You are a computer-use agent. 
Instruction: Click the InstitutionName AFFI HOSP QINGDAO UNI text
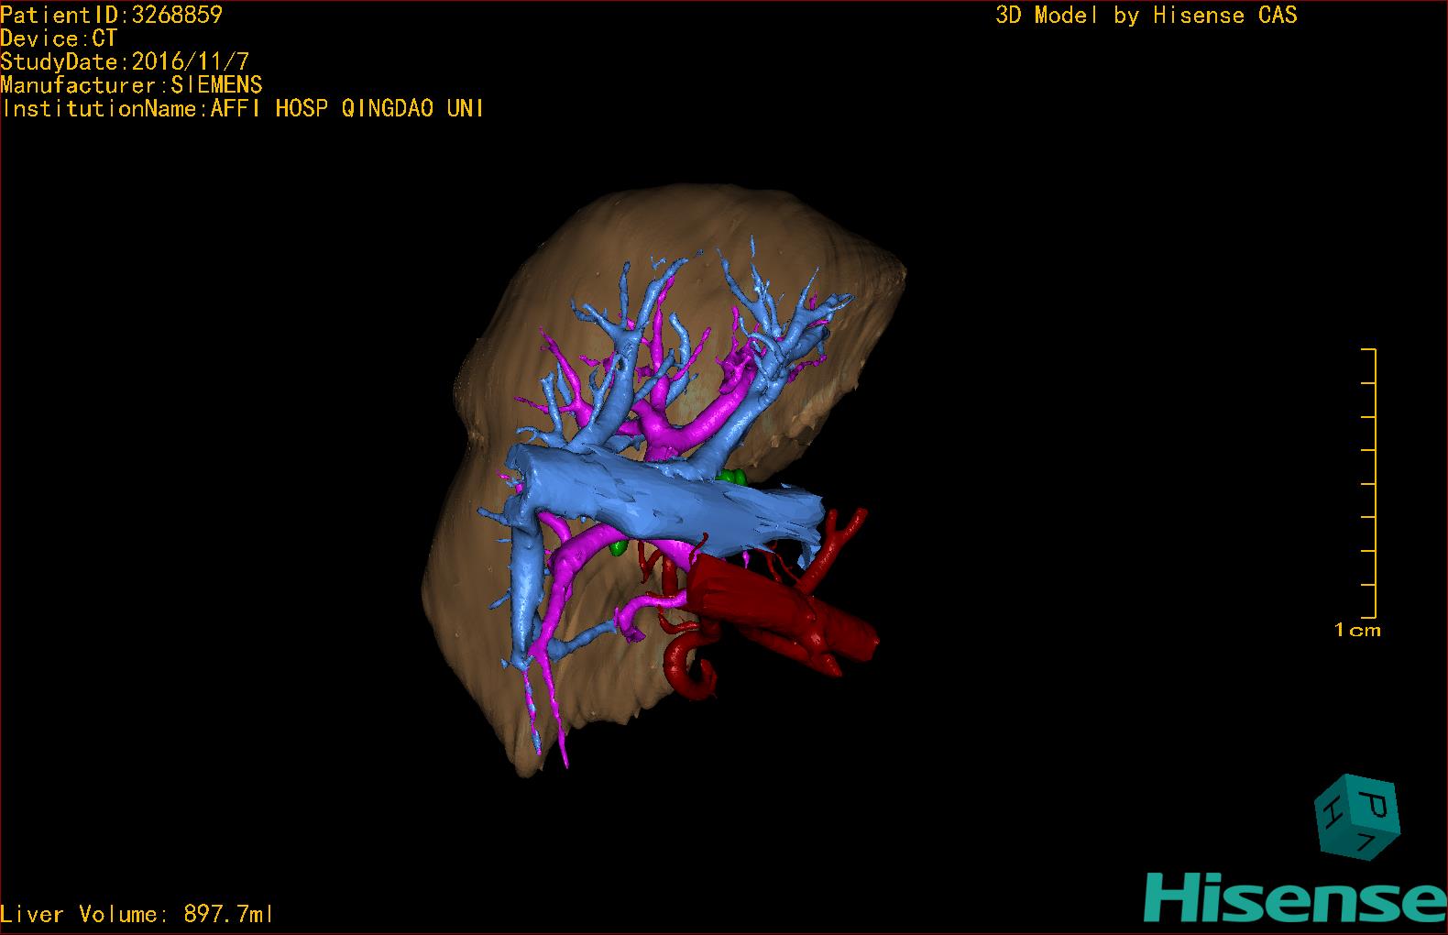point(243,109)
